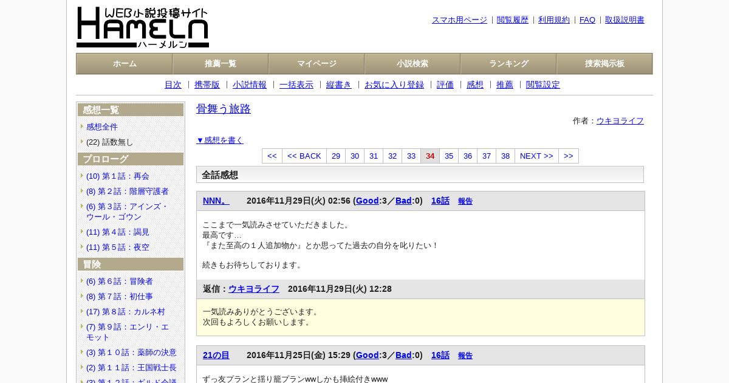
Task: Open 小説情報 in the sub menu
Action: click(x=250, y=85)
